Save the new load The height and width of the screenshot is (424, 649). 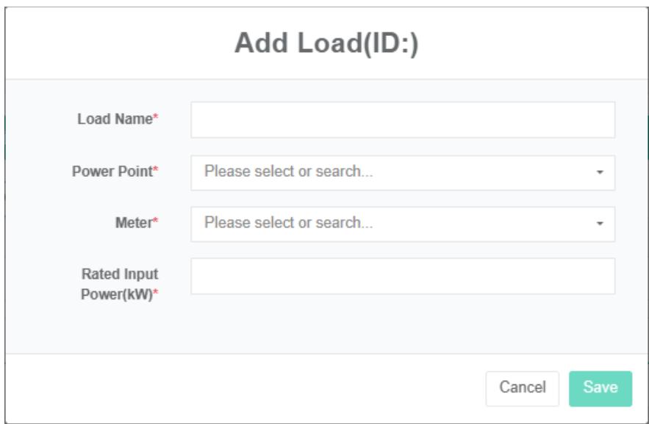point(600,388)
